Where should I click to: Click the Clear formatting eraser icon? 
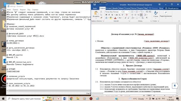tap(127, 15)
